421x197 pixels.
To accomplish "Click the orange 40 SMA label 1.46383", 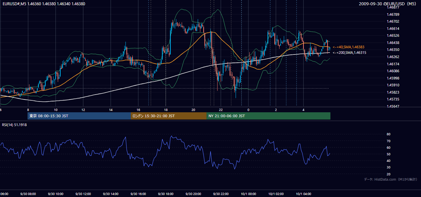I will pos(348,47).
